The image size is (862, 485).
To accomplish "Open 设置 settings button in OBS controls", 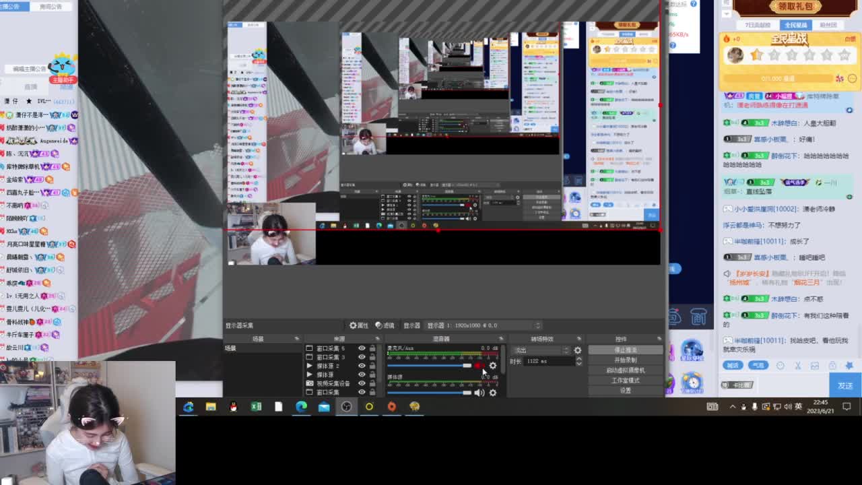I will tap(626, 391).
